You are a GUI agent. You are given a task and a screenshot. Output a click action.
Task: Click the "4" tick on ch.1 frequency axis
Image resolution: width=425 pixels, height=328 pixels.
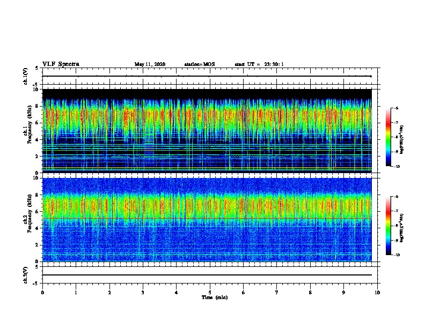37,140
